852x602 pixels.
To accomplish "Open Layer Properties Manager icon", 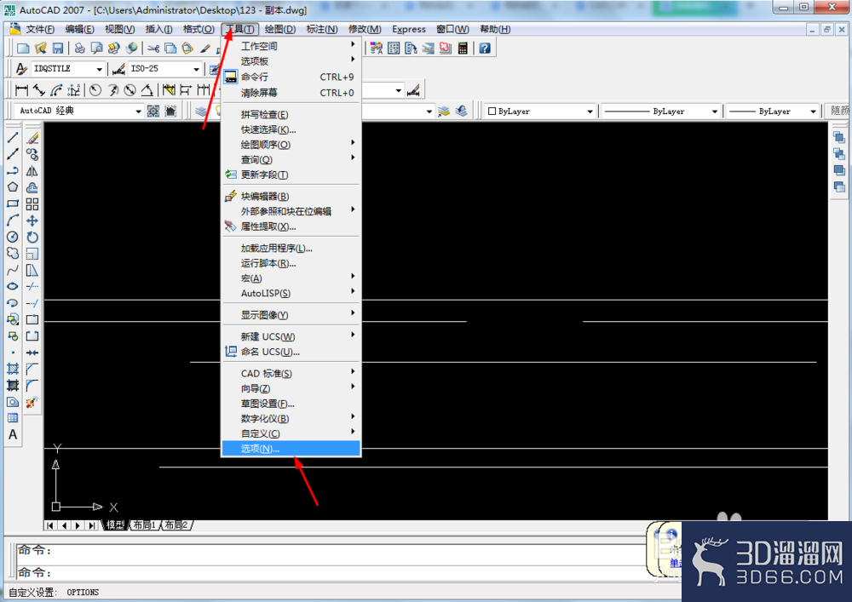I will [x=201, y=111].
